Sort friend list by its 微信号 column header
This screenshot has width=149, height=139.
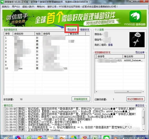point(55,34)
